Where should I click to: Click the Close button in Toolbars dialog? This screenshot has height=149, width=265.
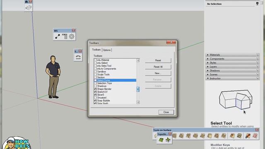166,112
